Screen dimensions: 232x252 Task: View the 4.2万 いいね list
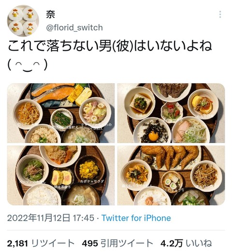pos(186,243)
